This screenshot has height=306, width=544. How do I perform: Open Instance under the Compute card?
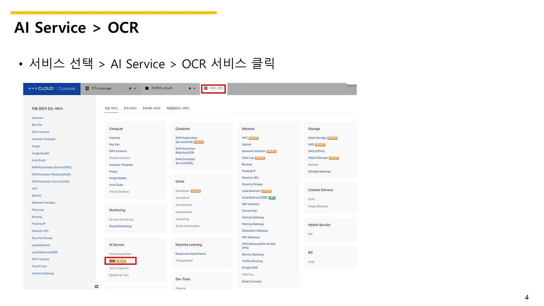click(x=115, y=138)
